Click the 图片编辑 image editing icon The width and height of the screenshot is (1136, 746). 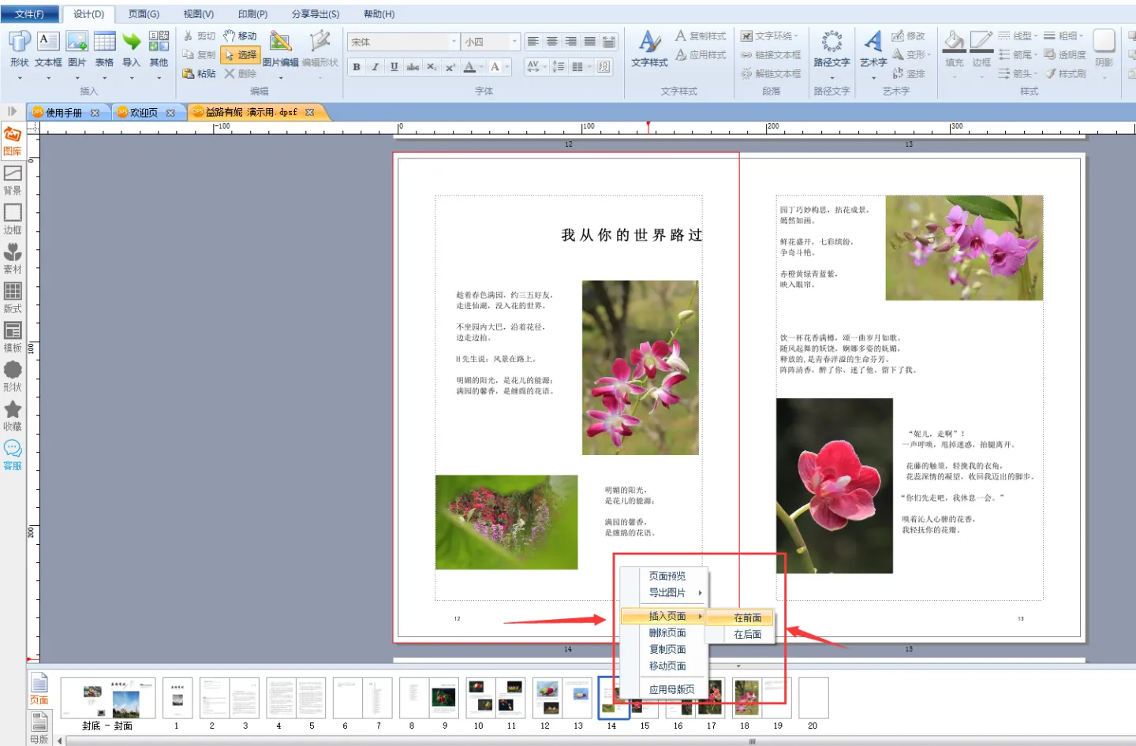click(280, 43)
